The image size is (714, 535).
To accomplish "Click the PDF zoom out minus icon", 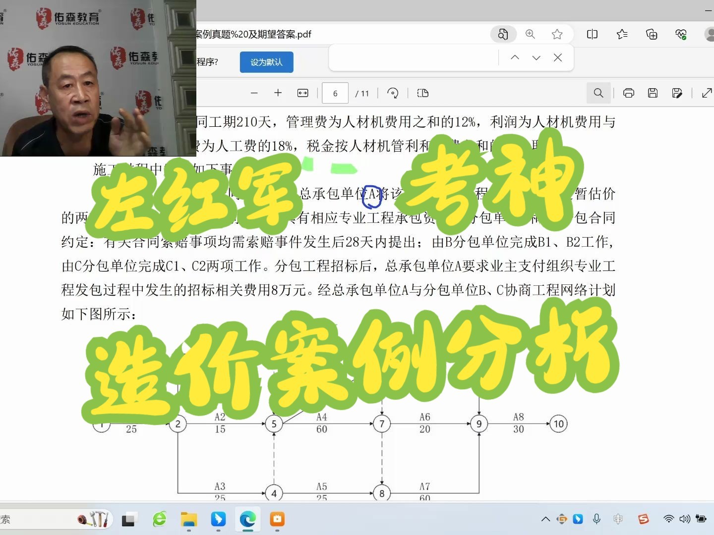I will click(x=254, y=93).
